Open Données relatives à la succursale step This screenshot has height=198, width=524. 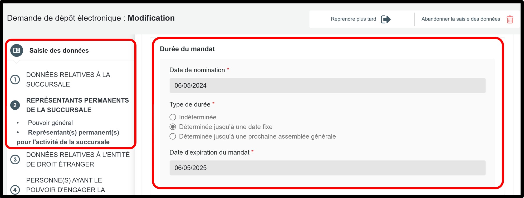[68, 79]
